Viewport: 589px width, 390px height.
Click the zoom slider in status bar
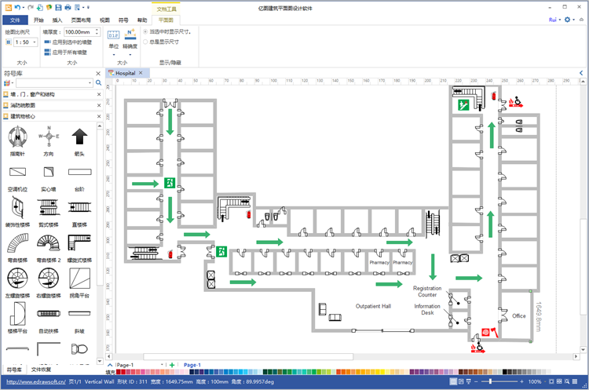pos(490,381)
